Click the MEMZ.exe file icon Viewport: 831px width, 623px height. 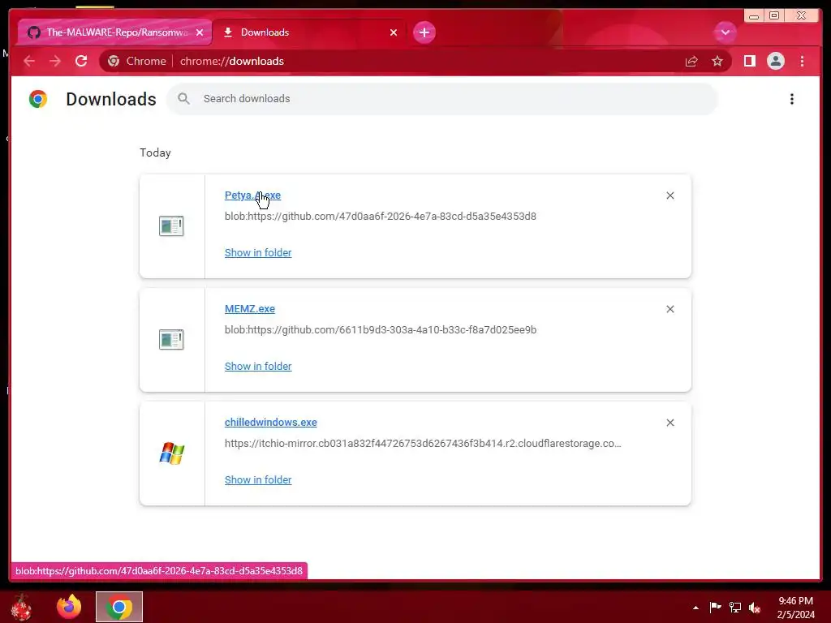171,340
